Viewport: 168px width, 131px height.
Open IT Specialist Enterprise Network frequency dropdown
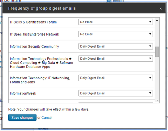(115, 34)
